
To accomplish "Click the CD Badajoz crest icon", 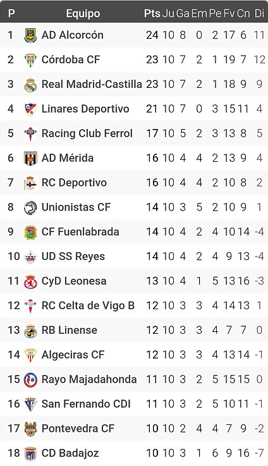I will (30, 453).
